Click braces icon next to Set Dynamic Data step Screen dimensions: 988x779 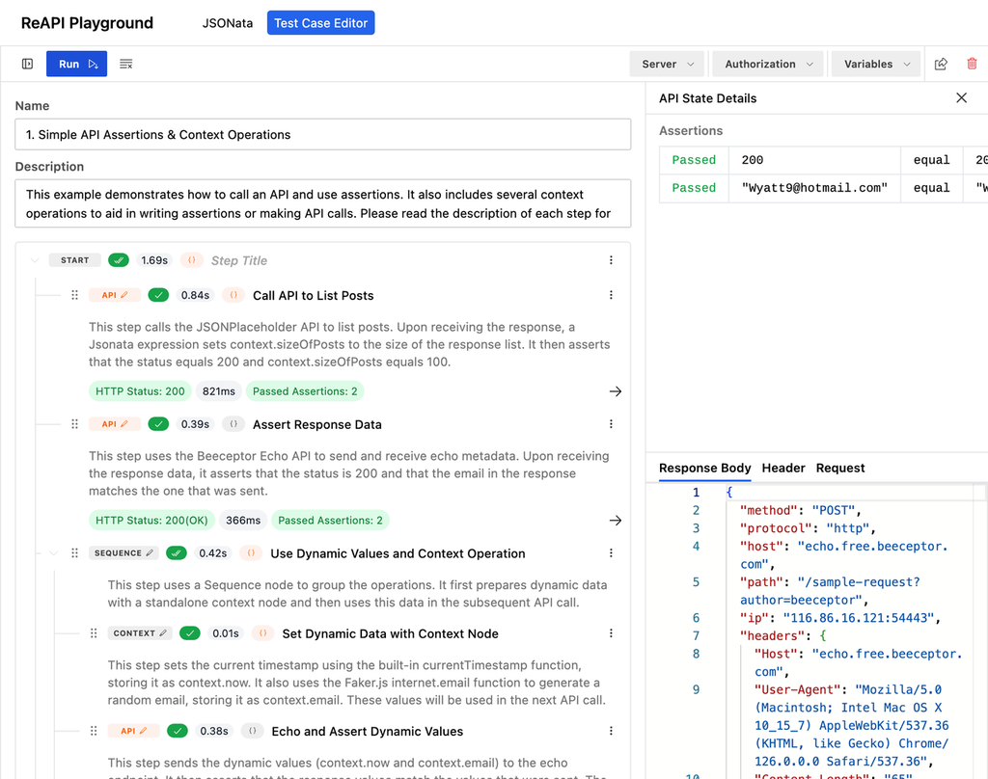(262, 632)
